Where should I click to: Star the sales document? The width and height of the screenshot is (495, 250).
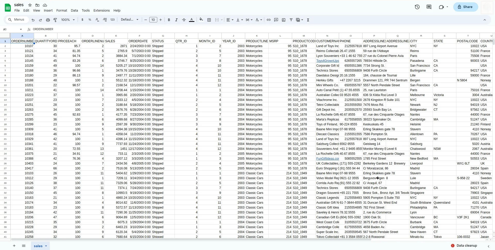[x=30, y=5]
